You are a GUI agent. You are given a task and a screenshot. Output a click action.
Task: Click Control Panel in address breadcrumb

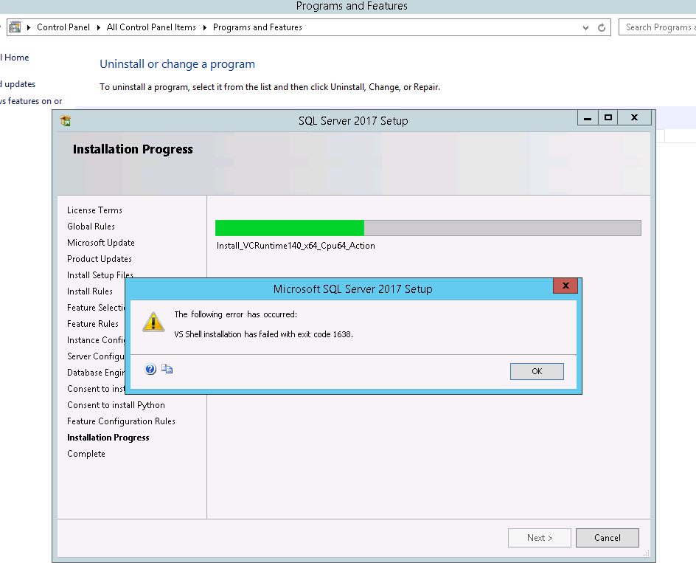[x=63, y=27]
